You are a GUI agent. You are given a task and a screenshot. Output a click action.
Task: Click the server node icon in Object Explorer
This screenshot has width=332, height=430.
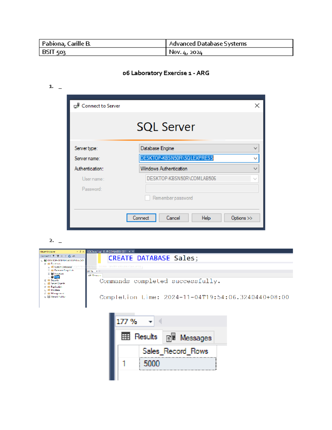tap(45, 260)
